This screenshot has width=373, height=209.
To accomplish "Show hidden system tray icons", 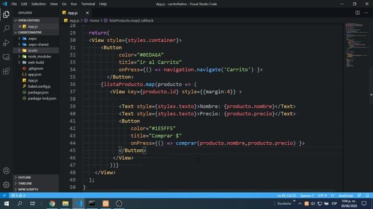I will click(x=300, y=204).
